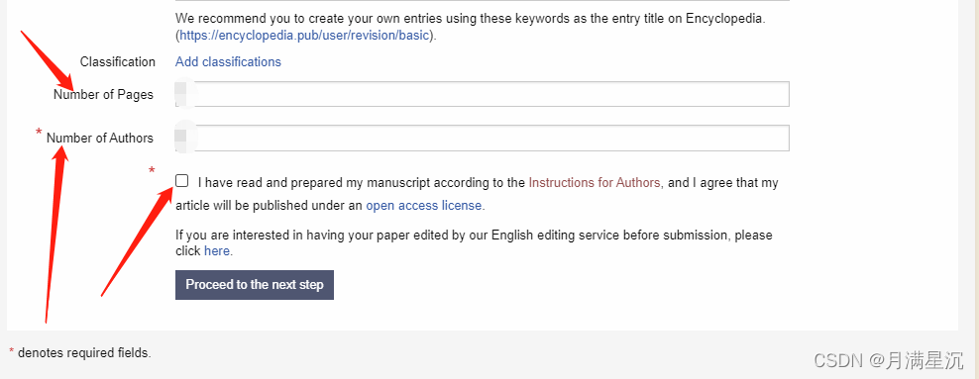Focus the Number of Pages input field
The width and height of the screenshot is (979, 379).
(x=482, y=94)
